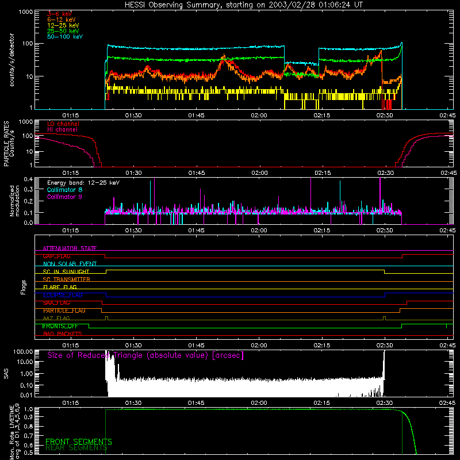This screenshot has width=460, height=460.
Task: Click 02:30 tick under the SAS plot
Action: pyautogui.click(x=385, y=403)
